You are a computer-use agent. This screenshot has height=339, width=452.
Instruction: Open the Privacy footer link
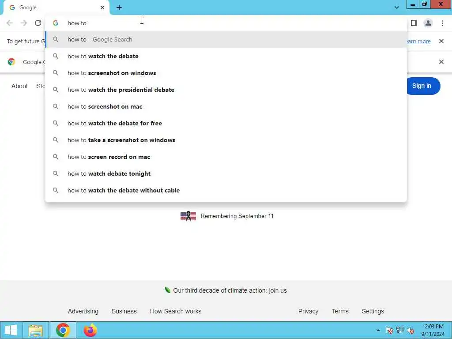pyautogui.click(x=308, y=311)
